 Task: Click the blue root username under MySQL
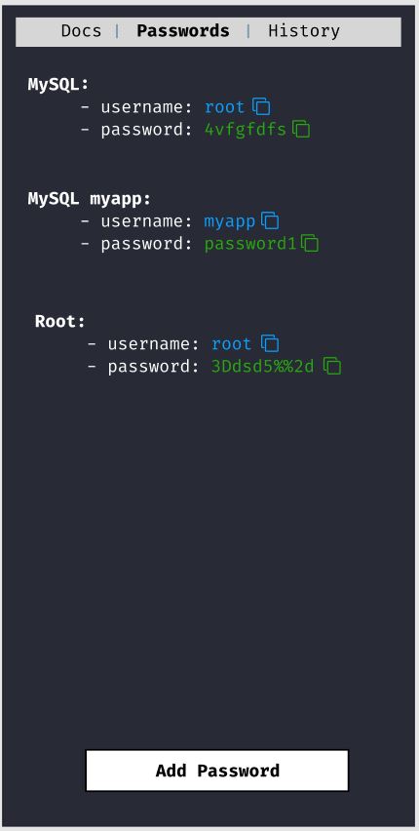click(x=225, y=107)
